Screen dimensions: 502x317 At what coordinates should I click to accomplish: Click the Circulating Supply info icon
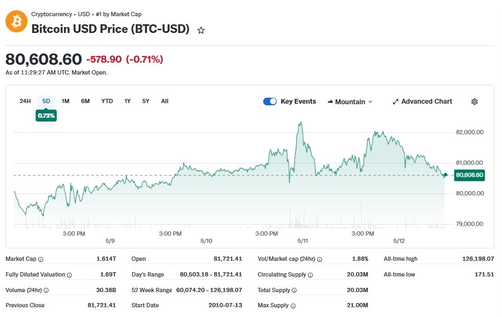[x=310, y=275]
